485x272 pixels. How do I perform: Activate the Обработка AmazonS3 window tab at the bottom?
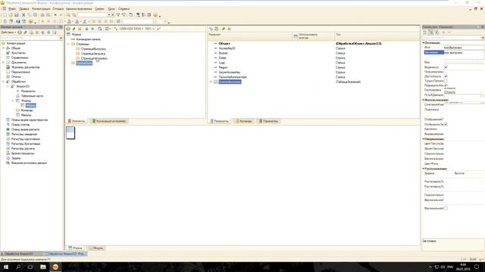click(18, 254)
